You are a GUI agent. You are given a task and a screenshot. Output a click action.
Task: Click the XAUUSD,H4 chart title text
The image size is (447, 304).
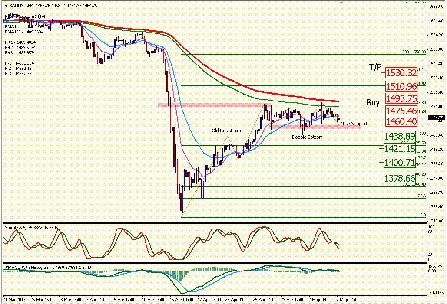point(21,5)
